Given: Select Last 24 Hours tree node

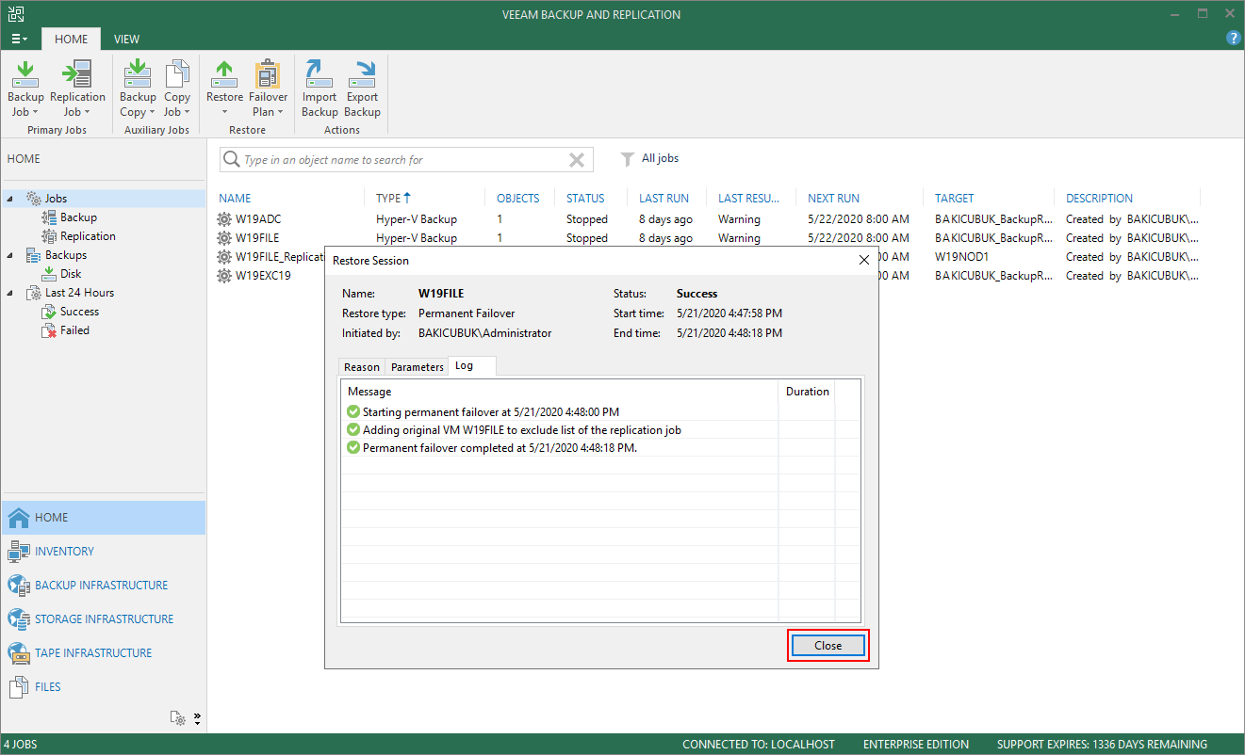Looking at the screenshot, I should click(x=79, y=293).
